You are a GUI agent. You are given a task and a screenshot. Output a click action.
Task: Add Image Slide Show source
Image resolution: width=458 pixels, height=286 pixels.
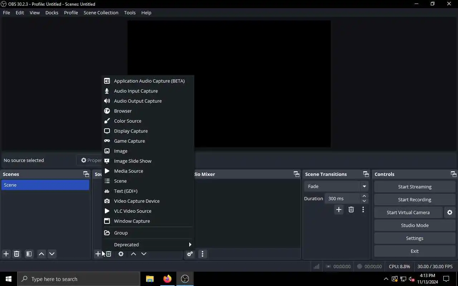pyautogui.click(x=148, y=161)
